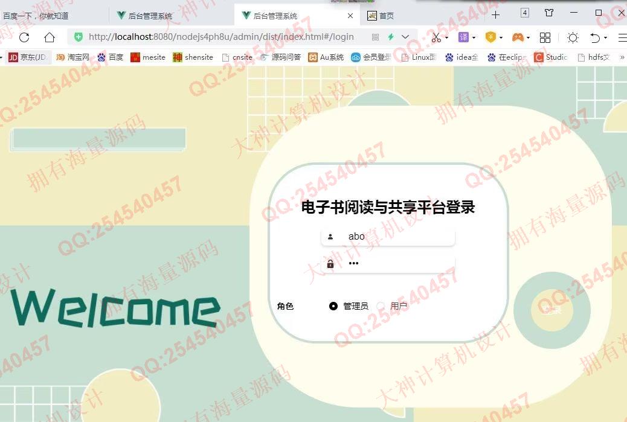Open the four-square apps grid icon

coord(545,37)
